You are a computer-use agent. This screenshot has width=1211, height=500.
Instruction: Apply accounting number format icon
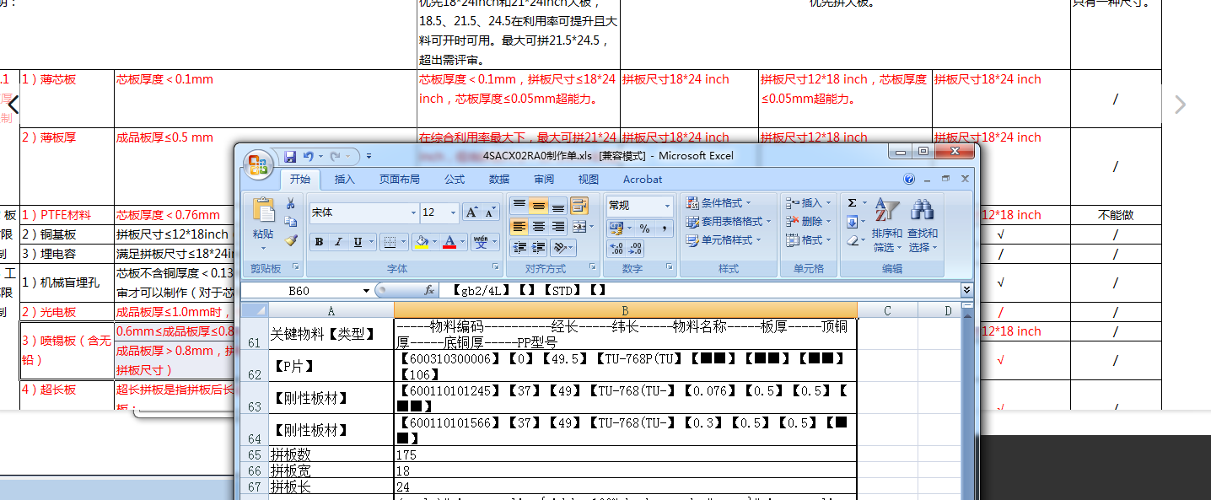[x=616, y=228]
